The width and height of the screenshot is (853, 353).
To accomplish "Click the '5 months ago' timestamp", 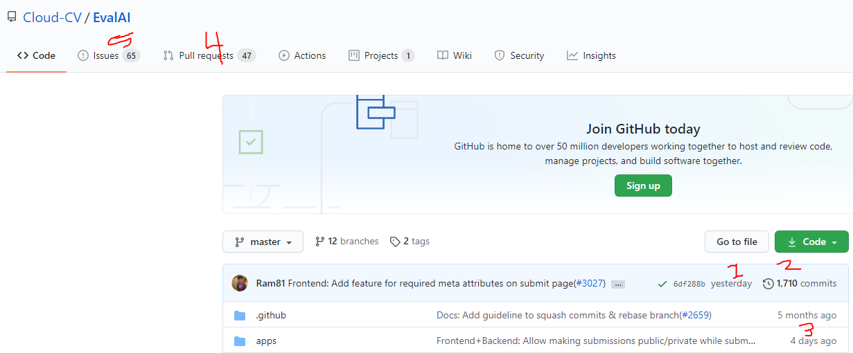I will click(807, 315).
